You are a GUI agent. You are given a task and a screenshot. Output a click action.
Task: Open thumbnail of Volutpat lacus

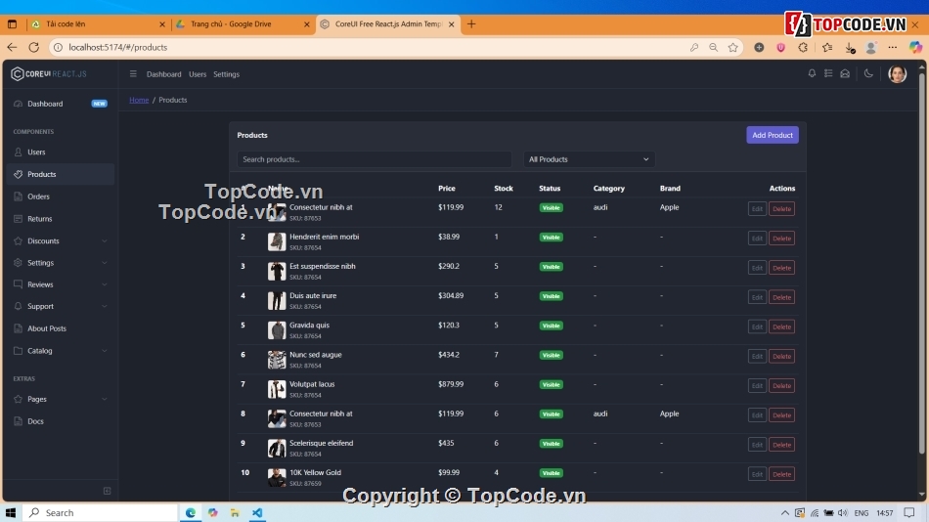click(x=276, y=389)
